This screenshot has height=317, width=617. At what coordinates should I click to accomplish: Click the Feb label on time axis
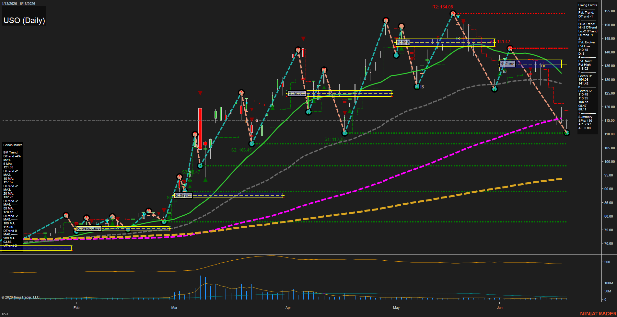point(76,308)
